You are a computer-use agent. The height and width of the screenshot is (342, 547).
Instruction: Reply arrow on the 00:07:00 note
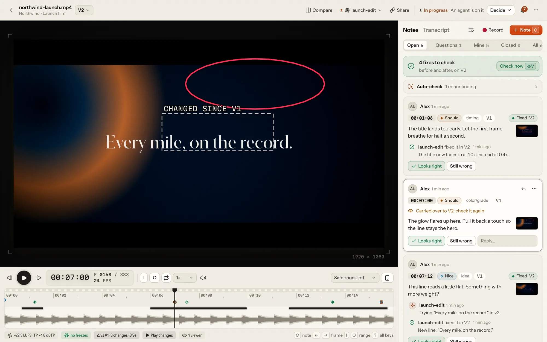tap(523, 189)
